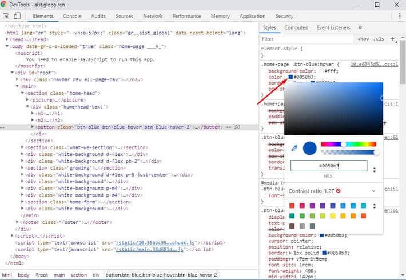
Task: Toggle the device toolbar icon
Action: tap(17, 16)
